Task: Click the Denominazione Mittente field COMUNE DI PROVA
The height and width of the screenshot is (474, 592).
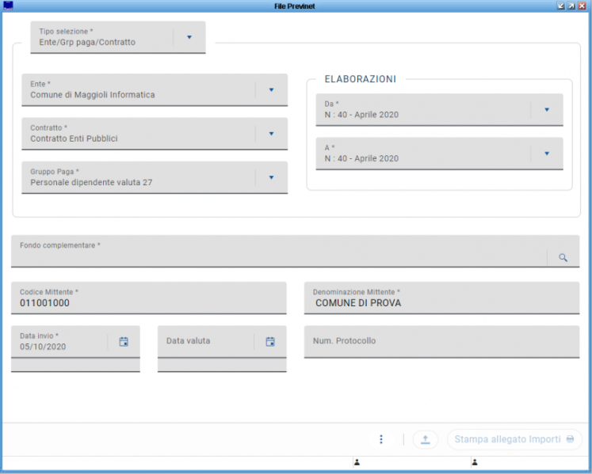Action: click(x=441, y=298)
